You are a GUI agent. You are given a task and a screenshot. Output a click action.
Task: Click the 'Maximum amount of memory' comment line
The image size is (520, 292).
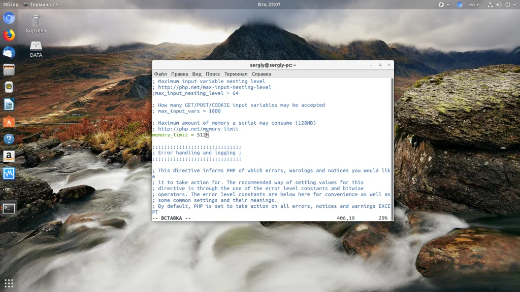tap(234, 123)
